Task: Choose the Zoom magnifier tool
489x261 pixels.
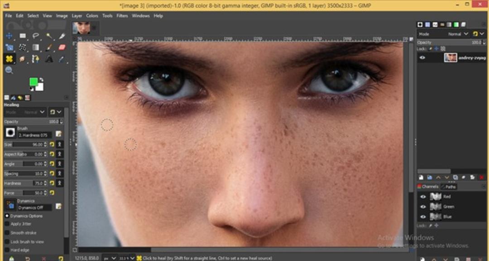Action: click(x=9, y=70)
